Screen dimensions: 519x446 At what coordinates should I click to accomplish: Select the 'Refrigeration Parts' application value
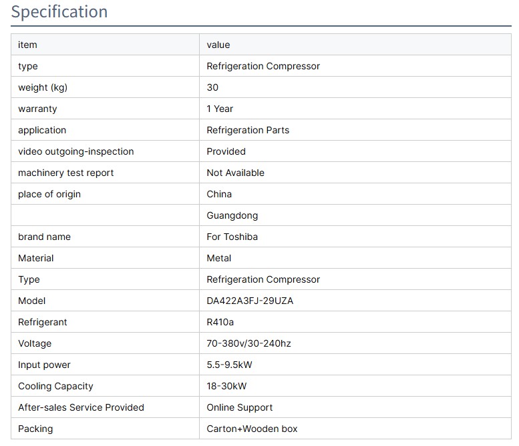(x=248, y=130)
